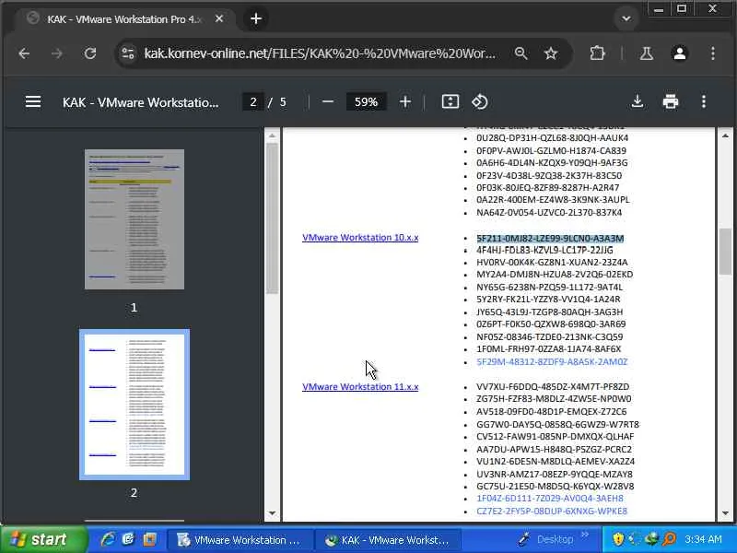The width and height of the screenshot is (737, 553).
Task: Click second quick launch icon in taskbar
Action: [x=128, y=539]
